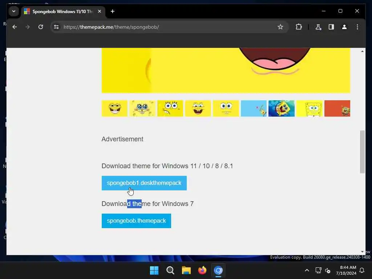Screen dimensions: 372x279
Task: Click the large Spongebob preview image
Action: click(x=226, y=70)
